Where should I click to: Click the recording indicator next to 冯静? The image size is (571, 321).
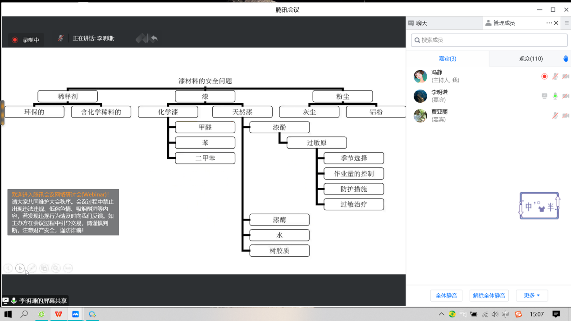[544, 77]
